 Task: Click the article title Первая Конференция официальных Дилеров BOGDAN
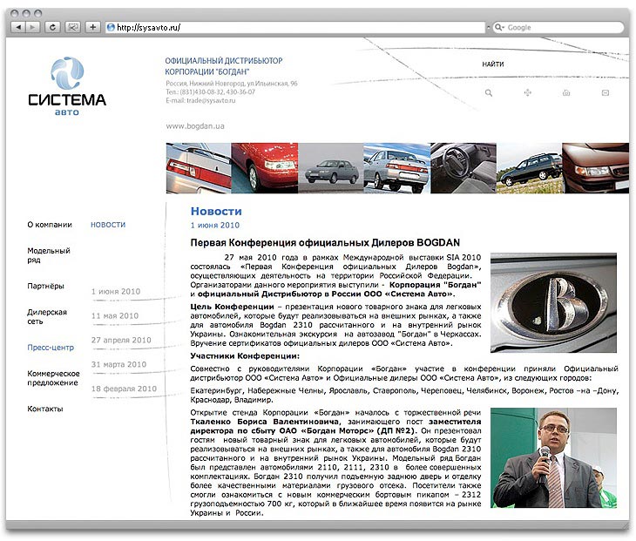click(x=325, y=242)
